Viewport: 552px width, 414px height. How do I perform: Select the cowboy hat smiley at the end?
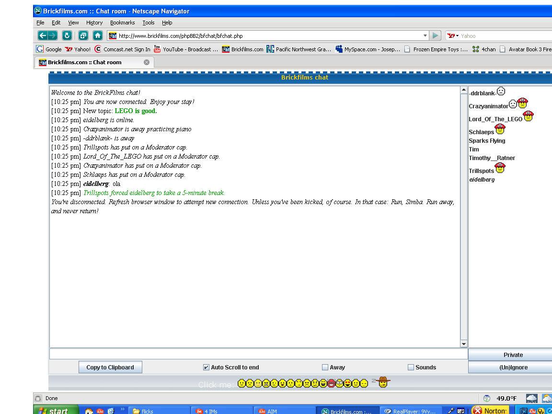[x=382, y=382]
